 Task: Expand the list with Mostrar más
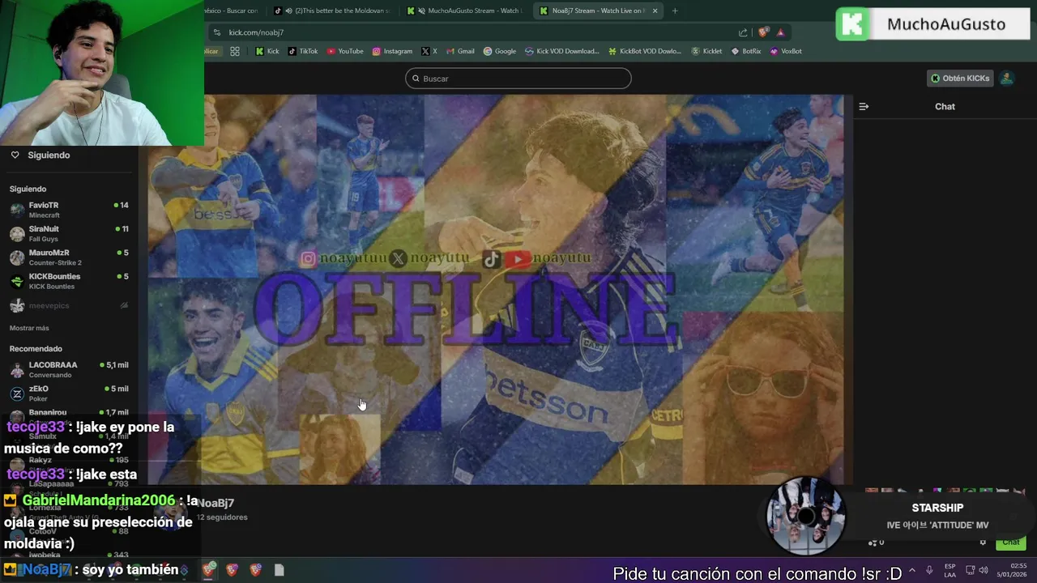point(29,328)
